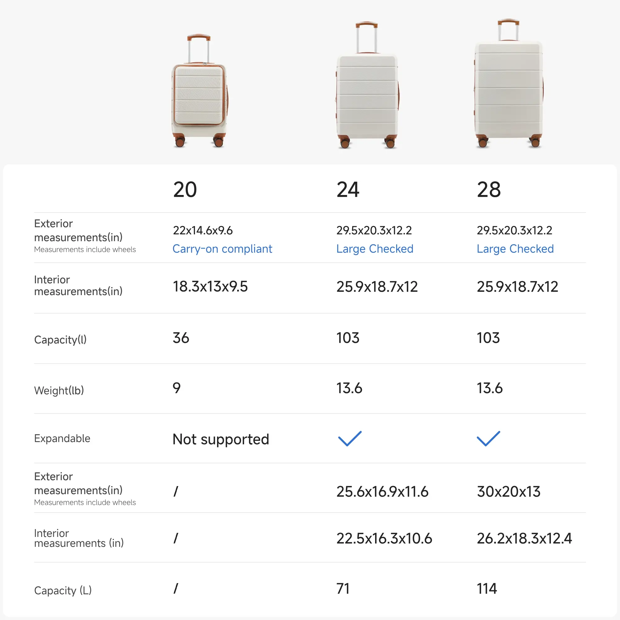The height and width of the screenshot is (620, 620).
Task: Open "Large Checked" link in the 24 column
Action: tap(374, 249)
